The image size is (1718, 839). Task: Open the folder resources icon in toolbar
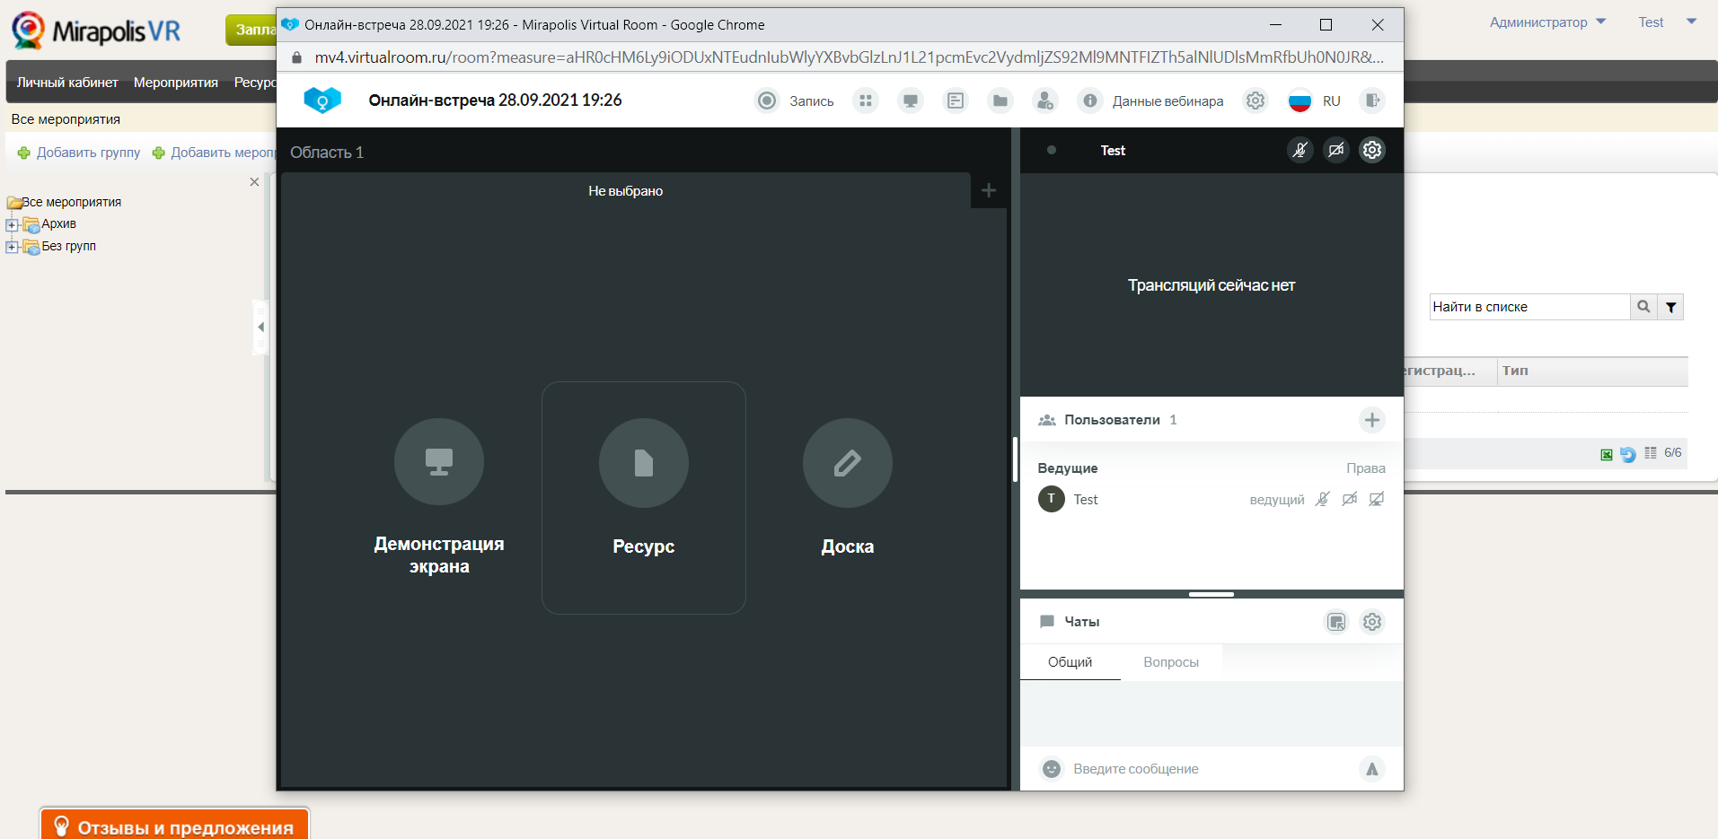1000,101
